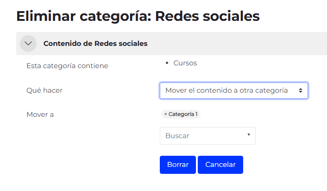Screen dimensions: 327x191
Task: Collapse the Contenido de Redes sociales section chevron
Action: (28, 44)
